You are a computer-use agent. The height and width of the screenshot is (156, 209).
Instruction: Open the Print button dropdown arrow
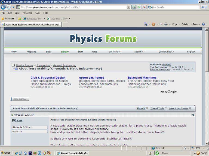(170, 24)
